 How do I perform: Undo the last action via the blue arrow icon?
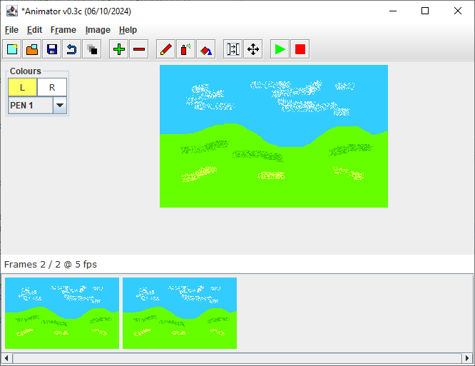coord(72,49)
